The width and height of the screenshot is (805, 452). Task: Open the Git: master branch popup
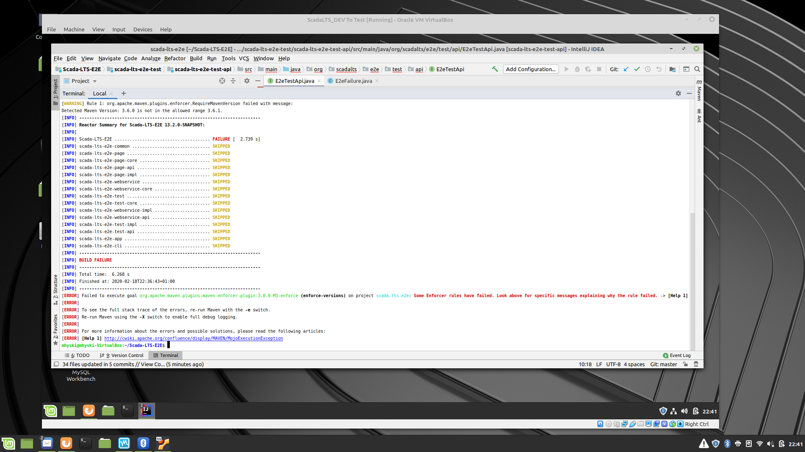tap(663, 364)
